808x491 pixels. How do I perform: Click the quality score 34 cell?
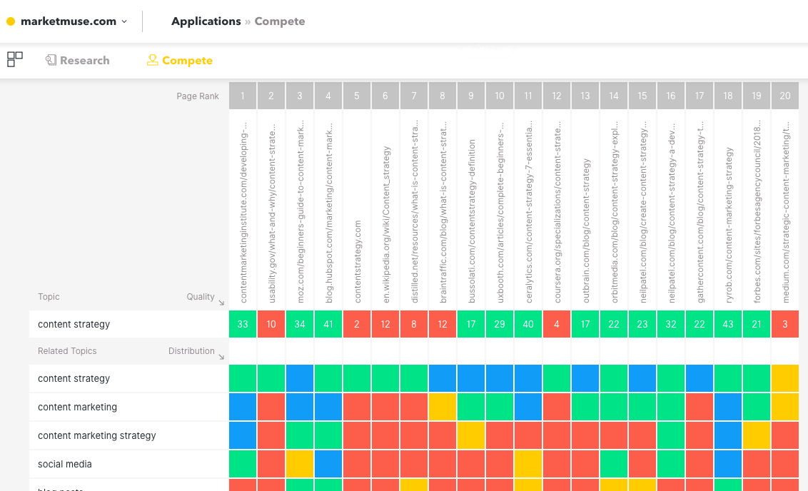300,324
